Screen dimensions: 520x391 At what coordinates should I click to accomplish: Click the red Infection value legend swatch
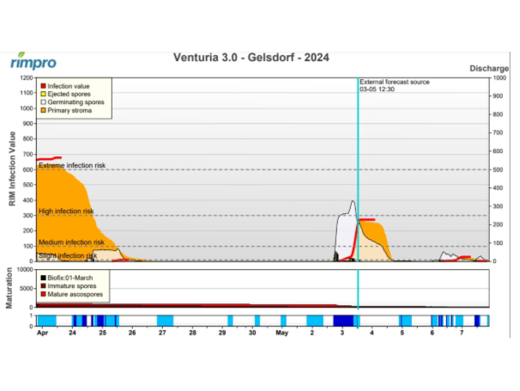pyautogui.click(x=43, y=86)
